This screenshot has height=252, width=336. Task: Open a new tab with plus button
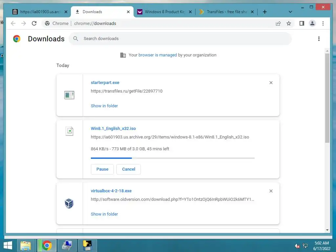tap(265, 12)
